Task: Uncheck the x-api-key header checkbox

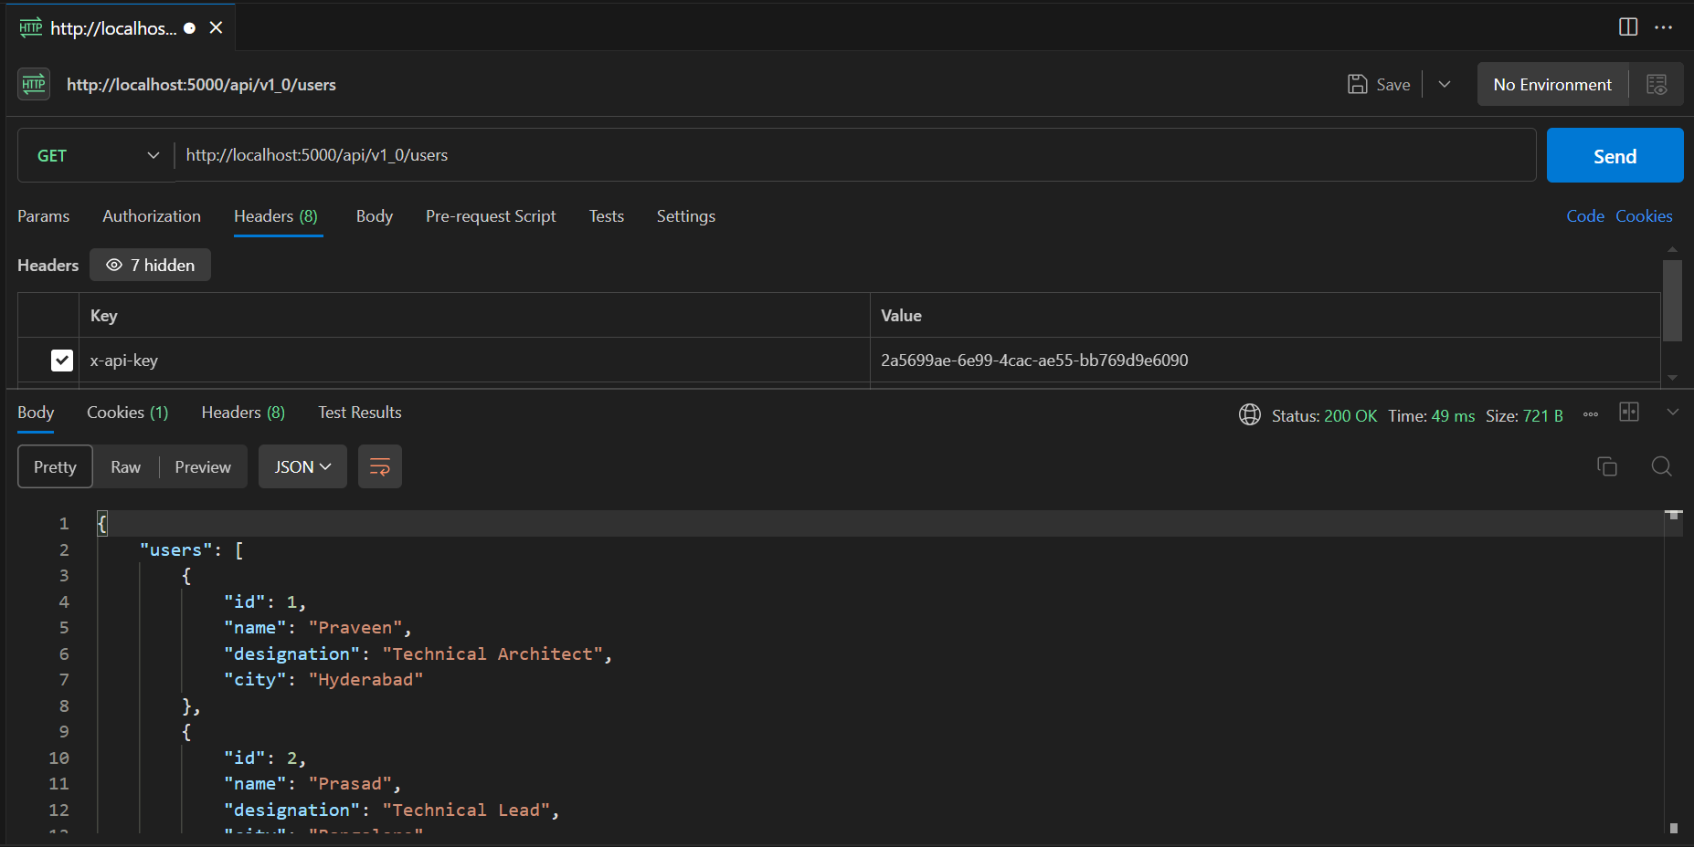Action: pyautogui.click(x=62, y=361)
